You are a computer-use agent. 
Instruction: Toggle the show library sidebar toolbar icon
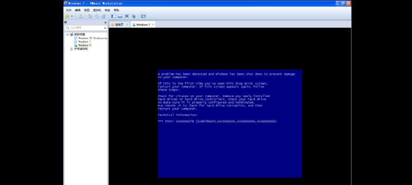tap(113, 16)
